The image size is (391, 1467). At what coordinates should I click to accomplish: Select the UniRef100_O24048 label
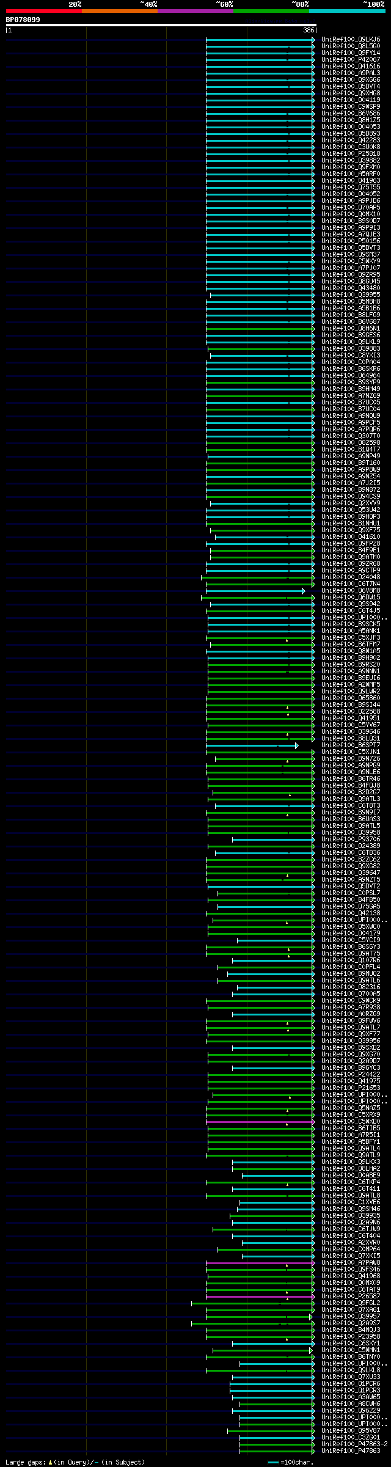point(351,577)
